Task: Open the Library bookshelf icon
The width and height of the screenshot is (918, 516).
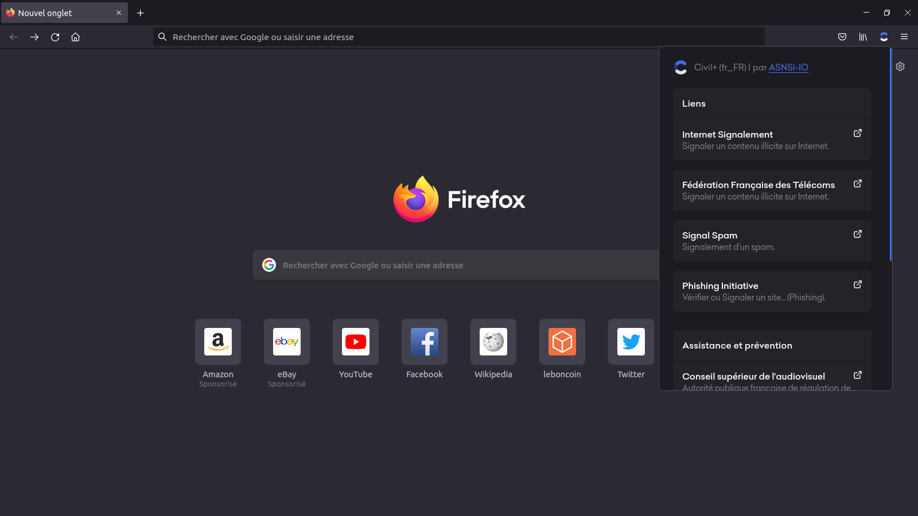Action: pos(863,37)
